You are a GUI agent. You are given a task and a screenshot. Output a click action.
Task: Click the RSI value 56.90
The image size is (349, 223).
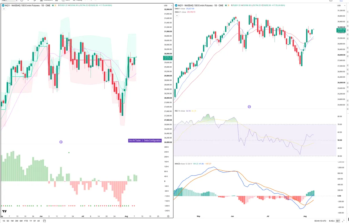click(188, 111)
